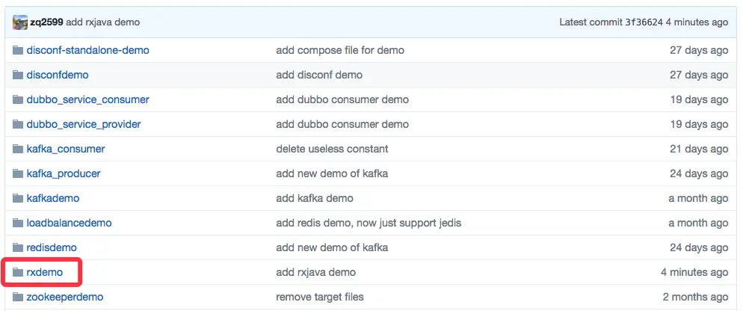Viewport: 743px width, 311px height.
Task: Open the 'remove target files' commit message
Action: (320, 298)
